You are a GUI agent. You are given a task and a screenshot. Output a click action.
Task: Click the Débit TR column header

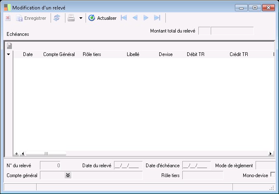click(195, 54)
